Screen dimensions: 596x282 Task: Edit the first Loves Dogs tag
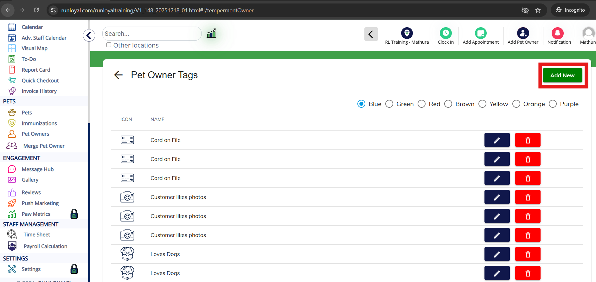497,254
